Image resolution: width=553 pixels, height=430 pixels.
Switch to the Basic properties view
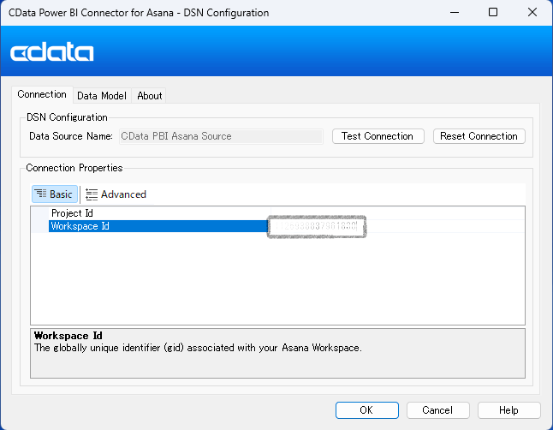pyautogui.click(x=55, y=194)
